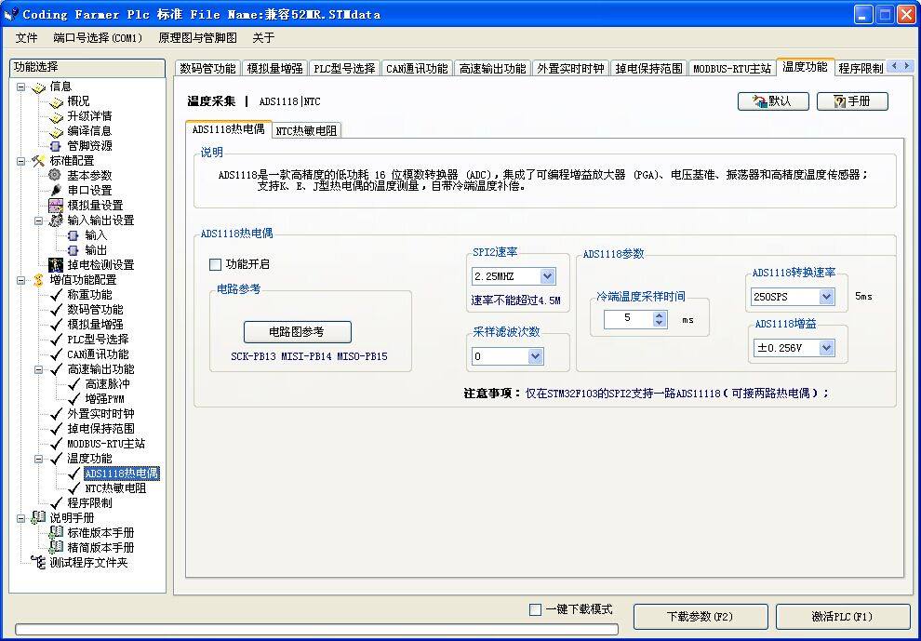Collapse the 输入输出设置 tree node
This screenshot has width=921, height=641.
coord(39,220)
